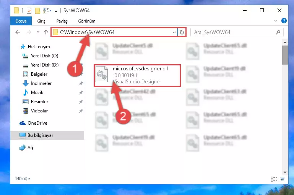Open the blue Help question mark icon
This screenshot has width=294, height=195.
[x=284, y=21]
